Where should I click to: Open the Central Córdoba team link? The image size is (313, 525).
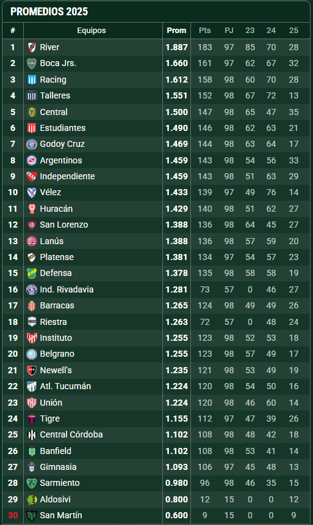tap(71, 434)
